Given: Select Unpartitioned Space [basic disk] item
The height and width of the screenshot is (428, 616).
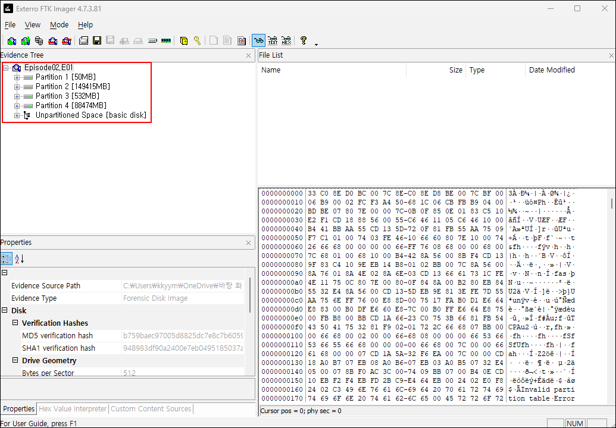Looking at the screenshot, I should [91, 115].
